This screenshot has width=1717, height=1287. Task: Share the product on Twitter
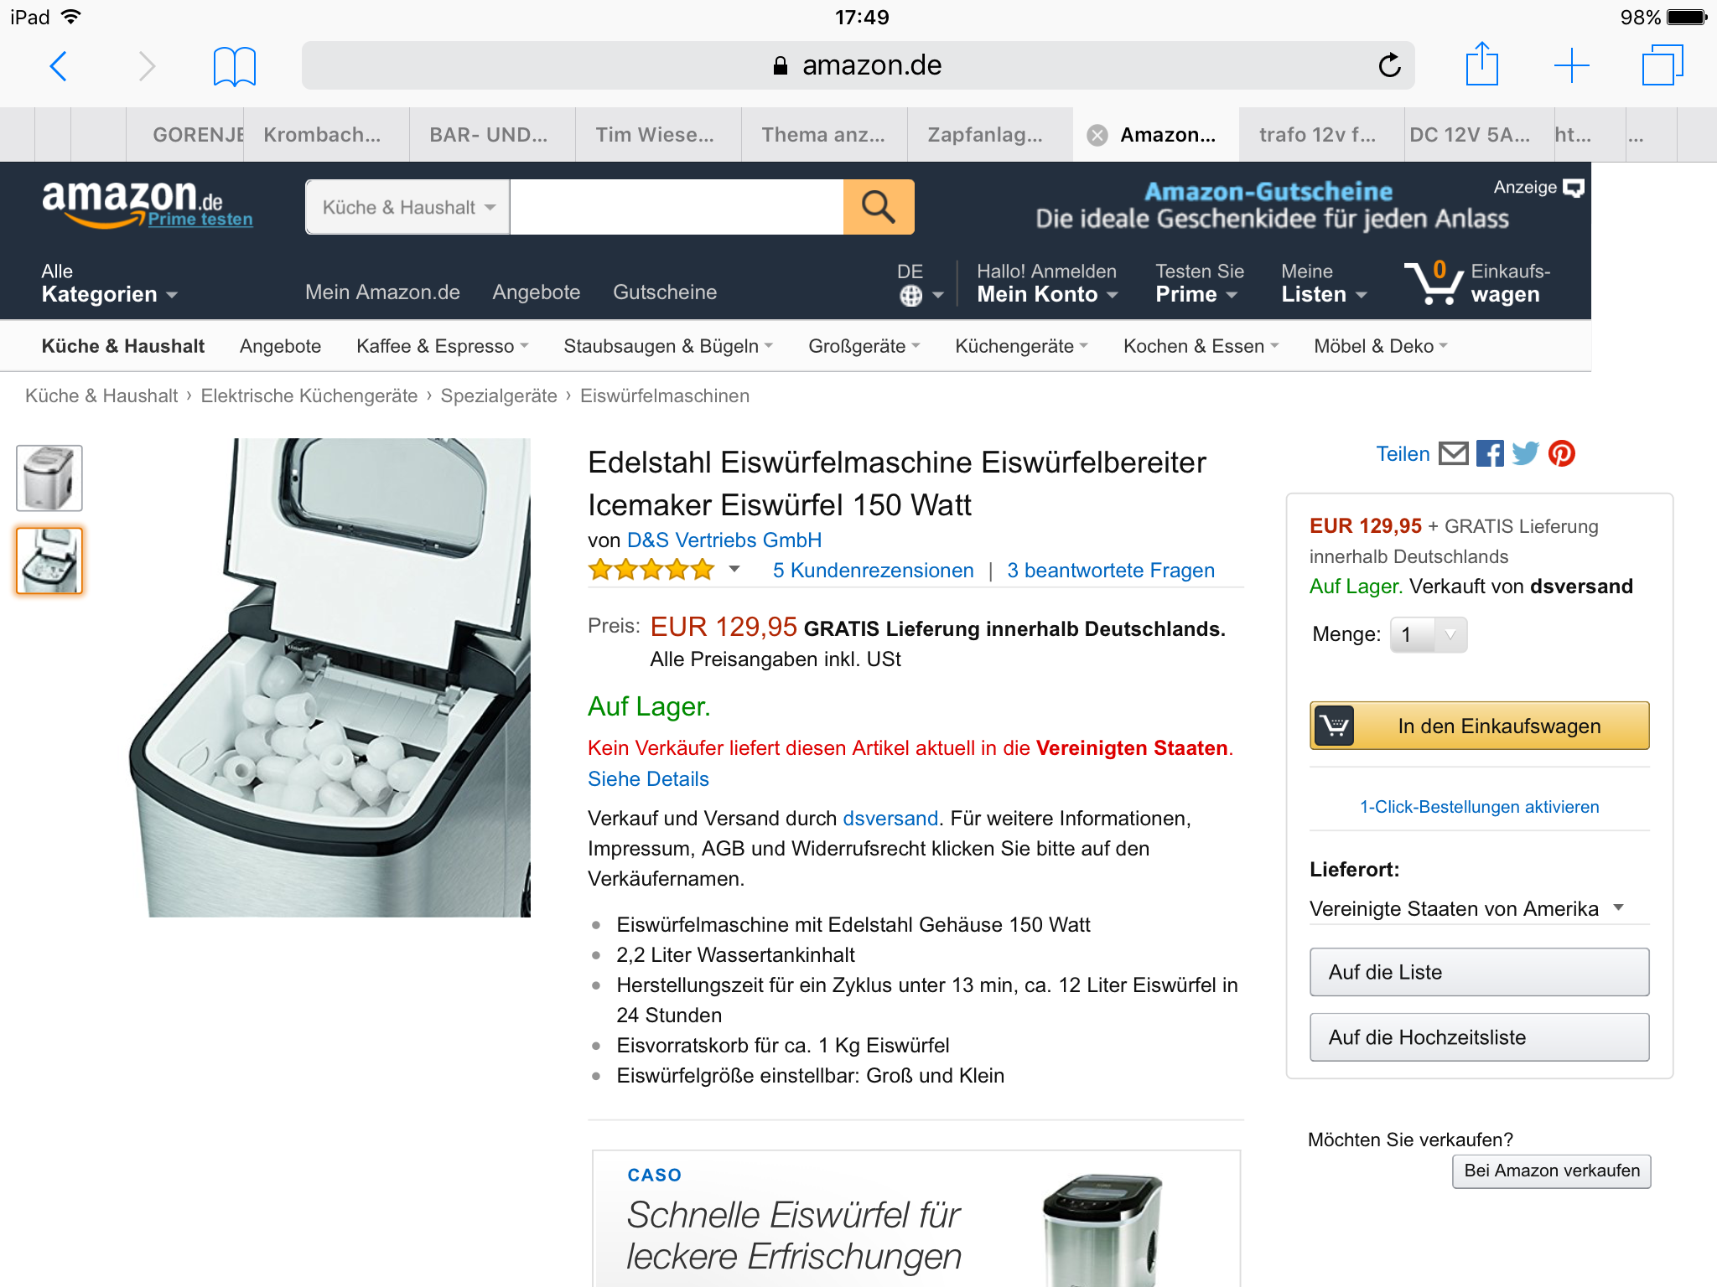[1525, 453]
